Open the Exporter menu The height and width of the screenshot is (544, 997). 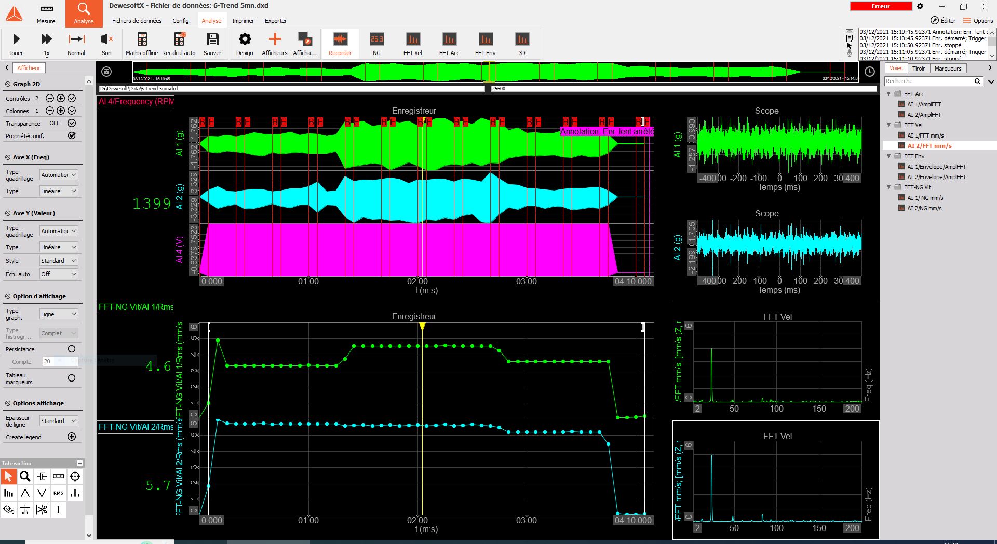276,21
